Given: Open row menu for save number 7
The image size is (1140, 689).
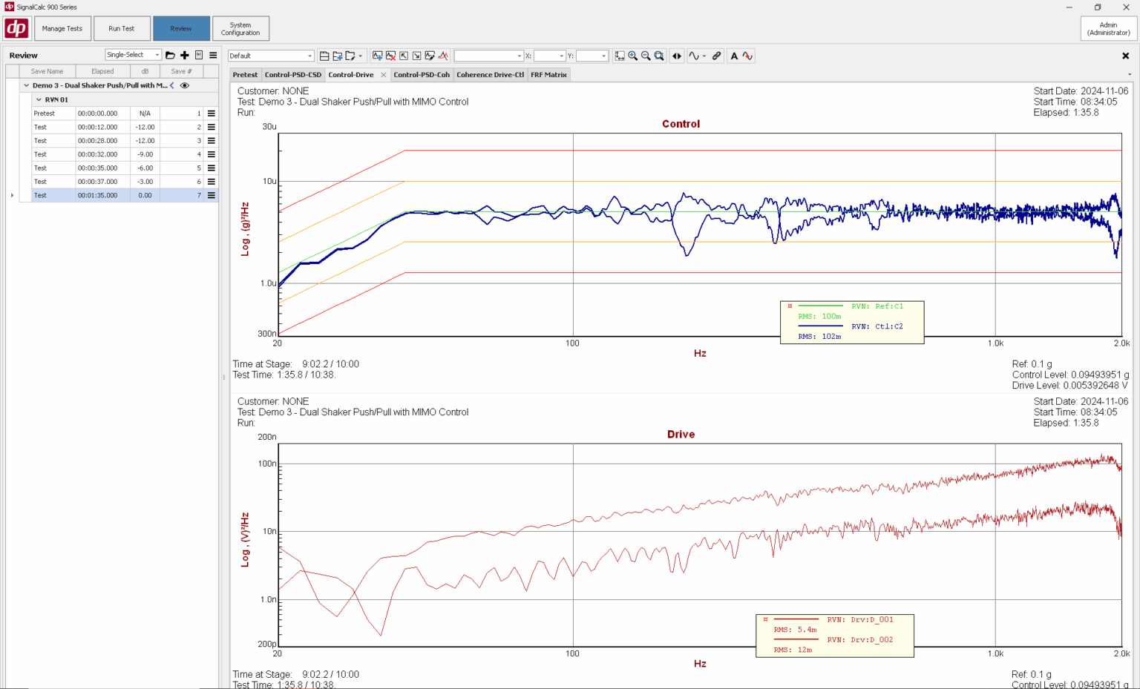Looking at the screenshot, I should (212, 196).
